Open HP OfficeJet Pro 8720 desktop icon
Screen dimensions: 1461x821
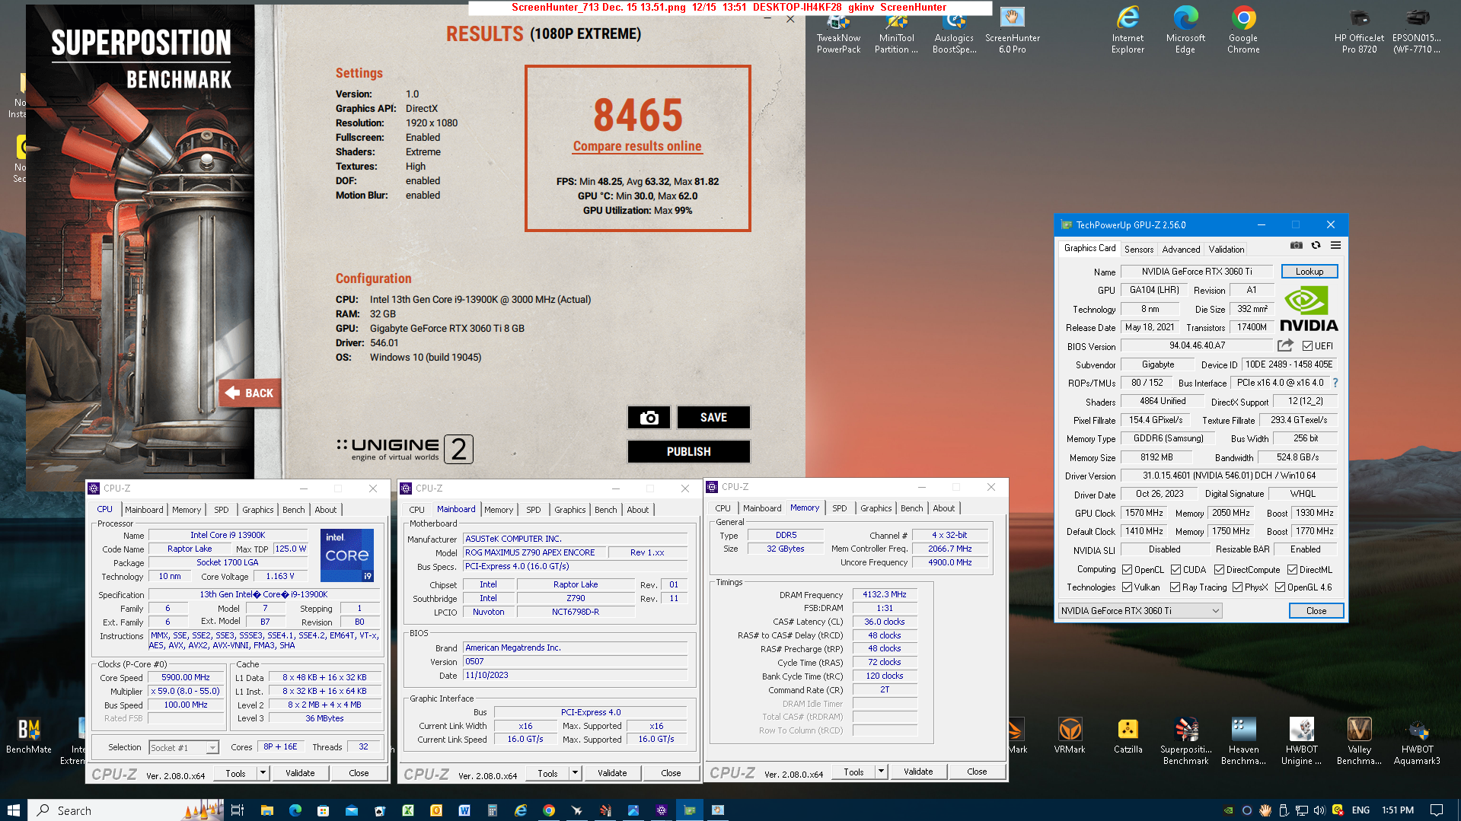coord(1359,30)
